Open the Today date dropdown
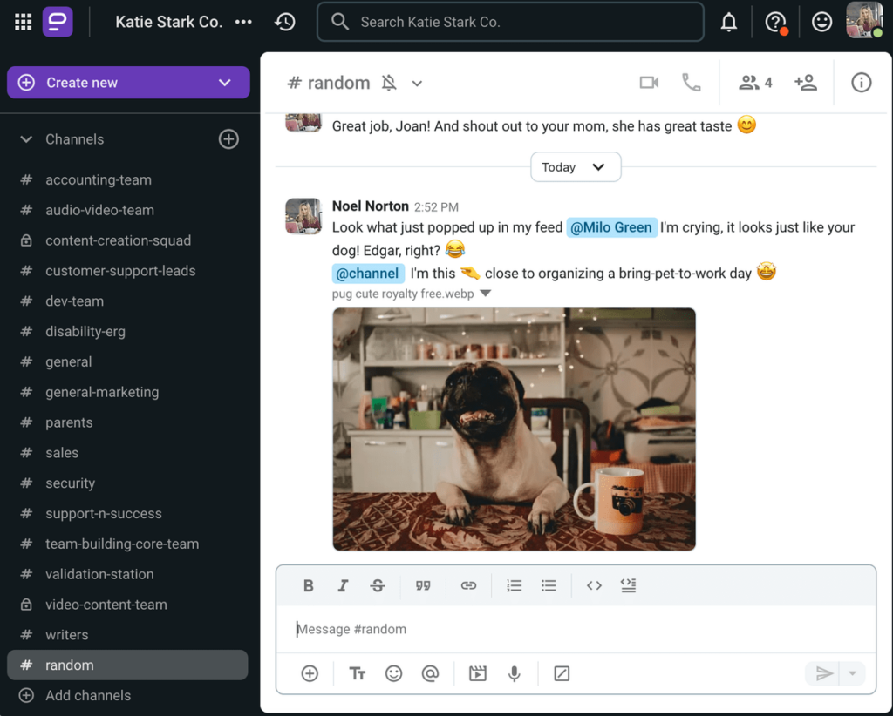Screen dimensions: 893x716 (x=576, y=167)
